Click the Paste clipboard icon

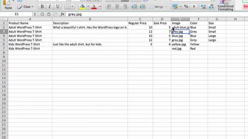[x=7, y=2]
